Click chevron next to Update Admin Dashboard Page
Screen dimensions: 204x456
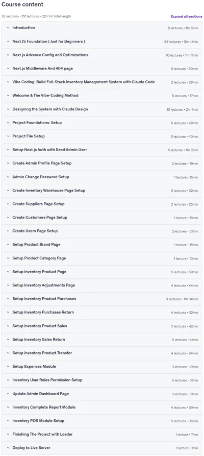(x=8, y=394)
